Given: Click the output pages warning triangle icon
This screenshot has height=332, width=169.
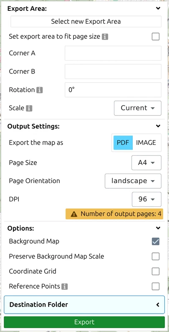Looking at the screenshot, I should (x=74, y=214).
